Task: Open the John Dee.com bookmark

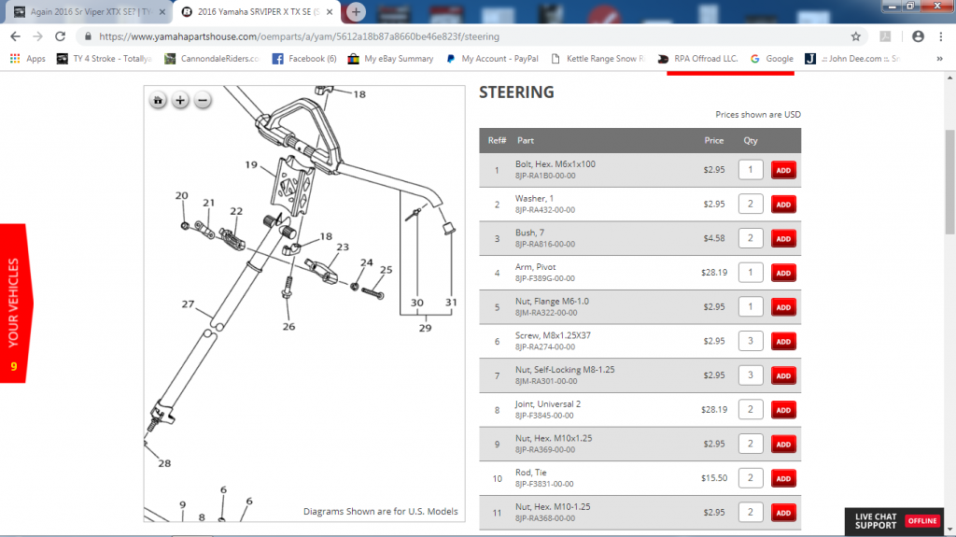Action: [x=852, y=59]
